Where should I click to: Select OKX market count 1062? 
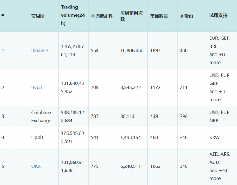(155, 166)
